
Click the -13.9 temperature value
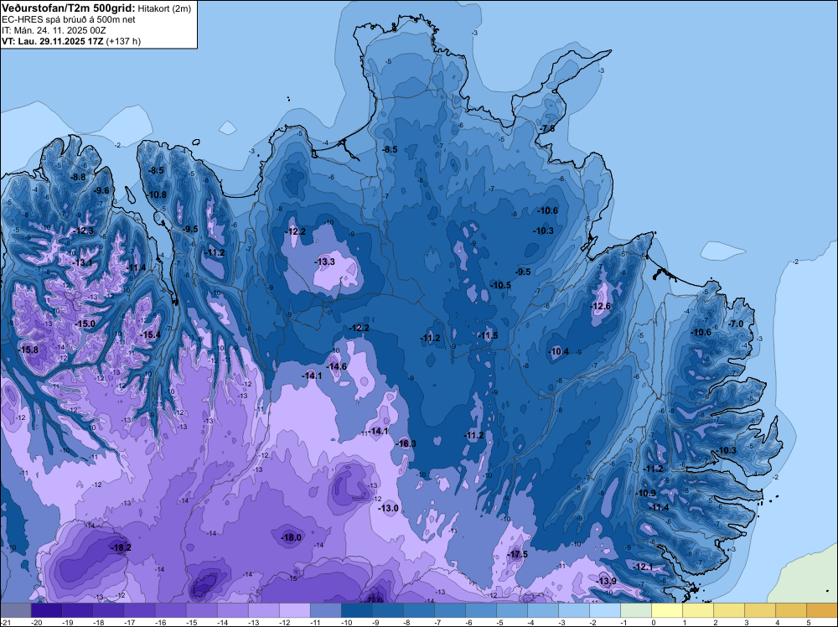(x=606, y=581)
